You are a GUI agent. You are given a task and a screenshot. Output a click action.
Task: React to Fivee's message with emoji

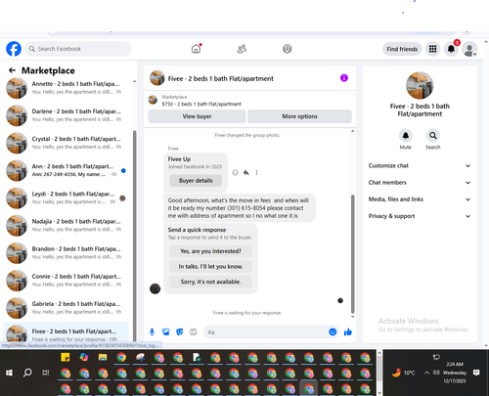[235, 172]
